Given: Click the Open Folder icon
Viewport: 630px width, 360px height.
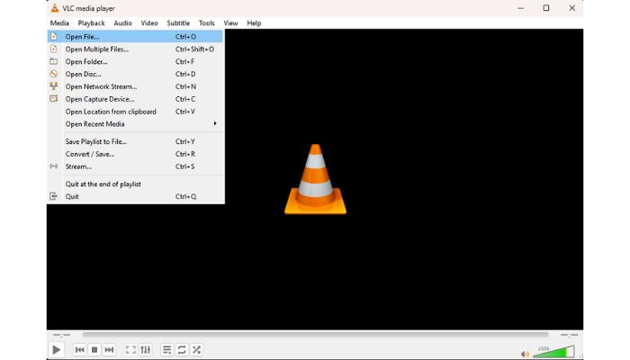Looking at the screenshot, I should pos(53,61).
